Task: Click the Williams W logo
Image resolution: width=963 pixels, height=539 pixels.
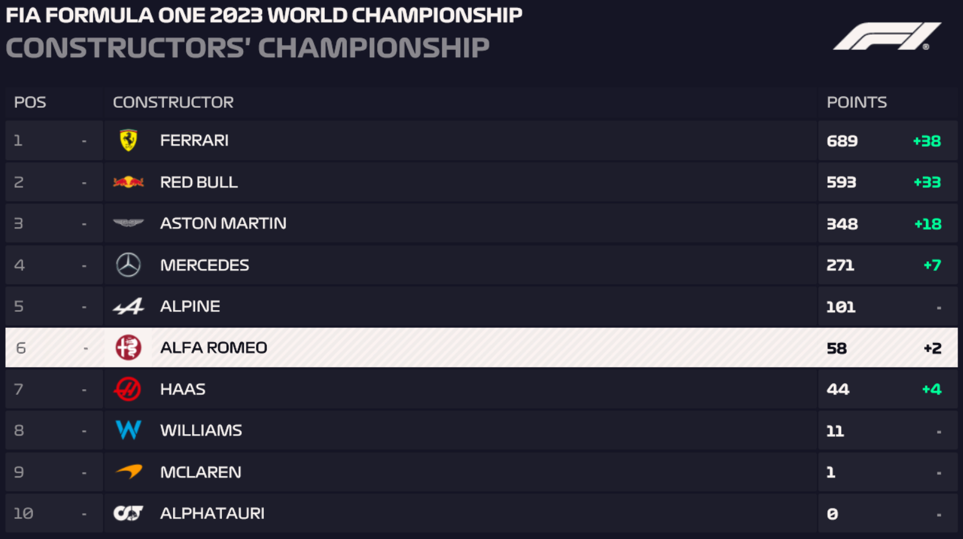Action: pyautogui.click(x=128, y=430)
